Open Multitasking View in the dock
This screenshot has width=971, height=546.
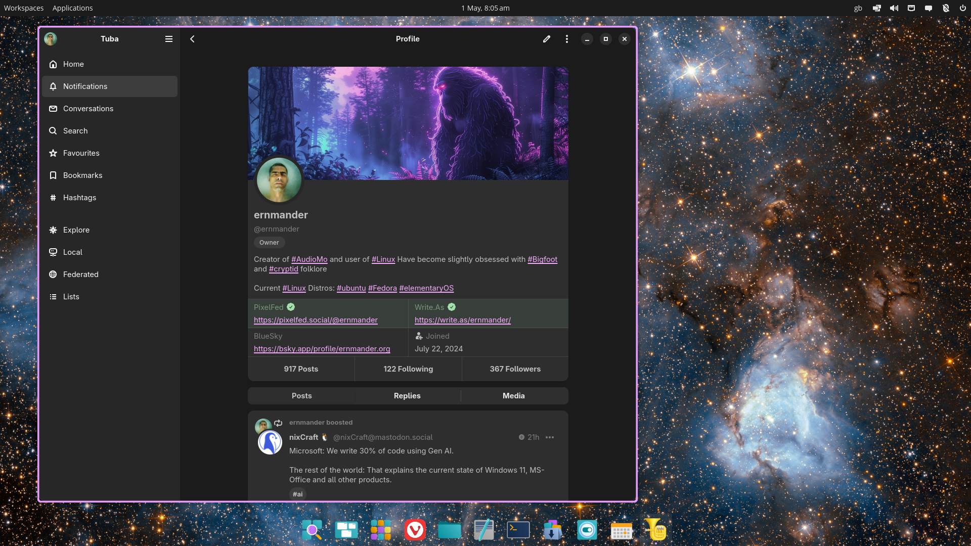point(346,530)
